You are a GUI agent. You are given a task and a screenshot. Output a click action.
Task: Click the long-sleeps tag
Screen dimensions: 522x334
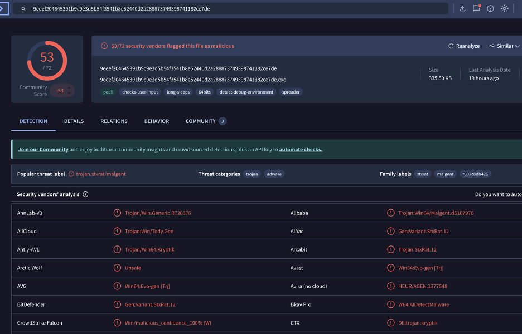point(178,92)
